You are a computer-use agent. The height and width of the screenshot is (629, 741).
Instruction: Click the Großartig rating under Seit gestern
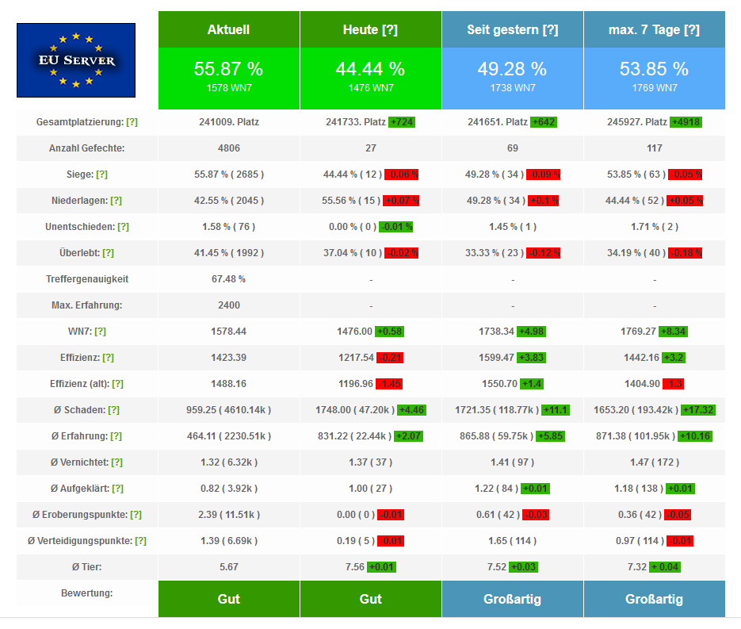coord(512,599)
